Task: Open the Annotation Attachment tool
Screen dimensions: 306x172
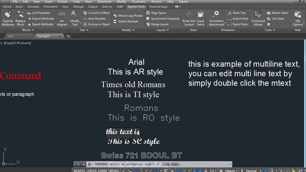Action: click(217, 19)
